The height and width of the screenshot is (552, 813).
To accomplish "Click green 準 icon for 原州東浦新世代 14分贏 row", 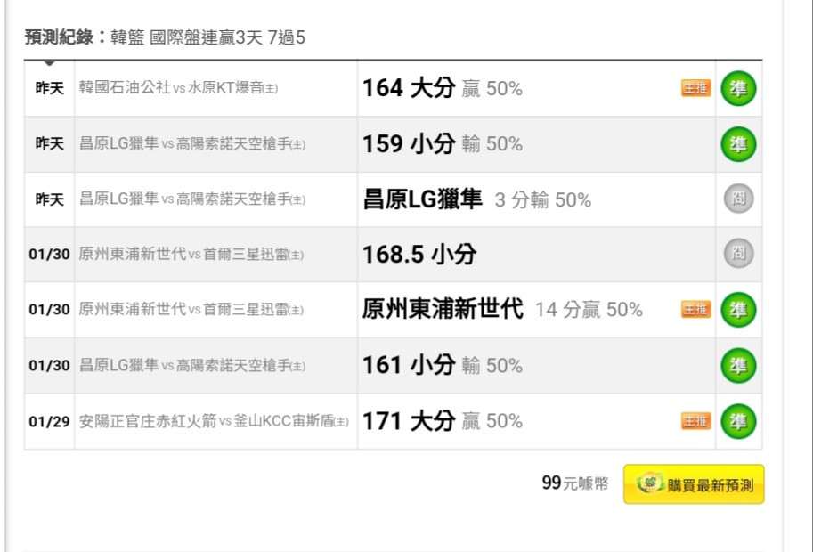I will click(738, 310).
